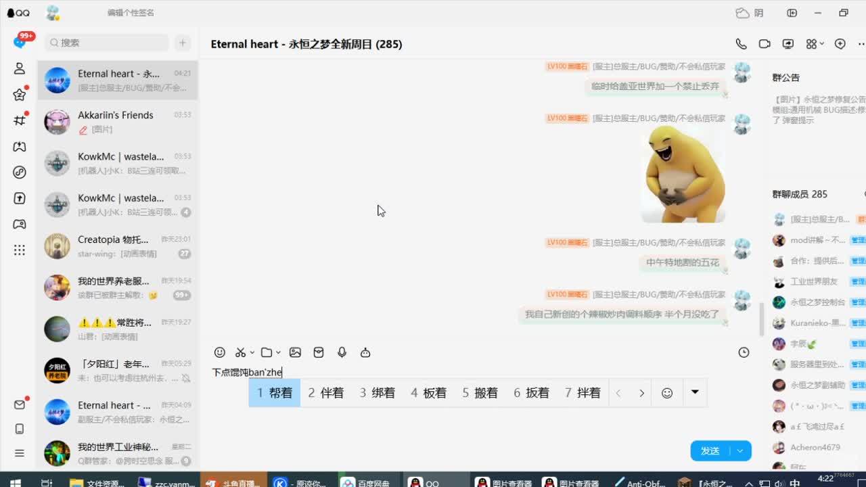Viewport: 866px width, 487px height.
Task: Open 文件资源 file explorer in taskbar
Action: tap(99, 483)
